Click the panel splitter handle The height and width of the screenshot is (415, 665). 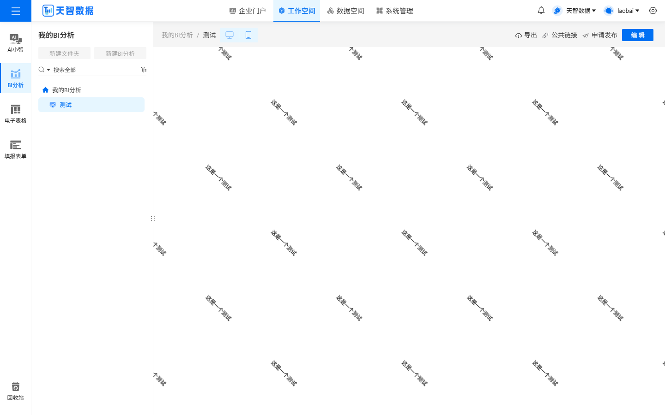pos(153,219)
